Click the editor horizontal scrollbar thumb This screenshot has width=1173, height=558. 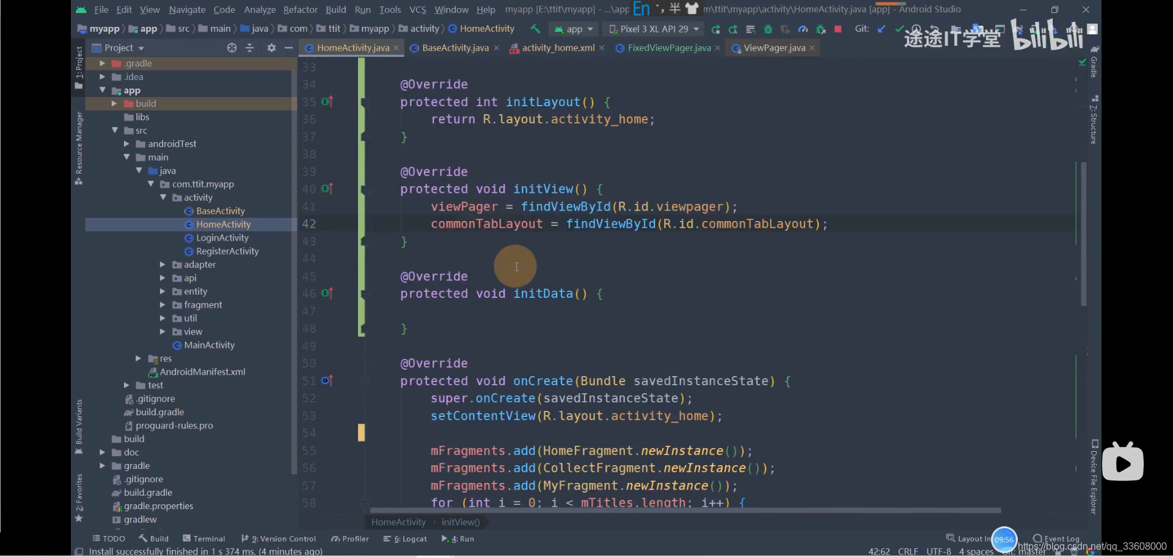[x=685, y=510]
